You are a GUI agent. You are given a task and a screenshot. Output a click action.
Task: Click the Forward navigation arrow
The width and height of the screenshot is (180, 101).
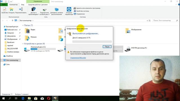click(x=7, y=20)
